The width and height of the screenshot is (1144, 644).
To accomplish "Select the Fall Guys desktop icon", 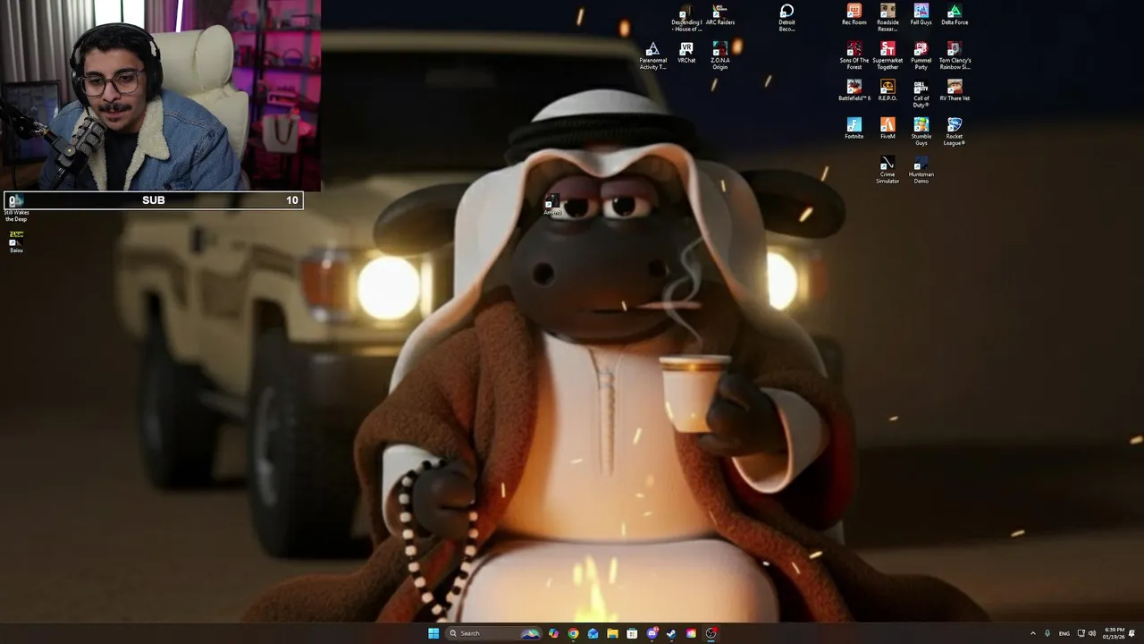I will [x=921, y=15].
